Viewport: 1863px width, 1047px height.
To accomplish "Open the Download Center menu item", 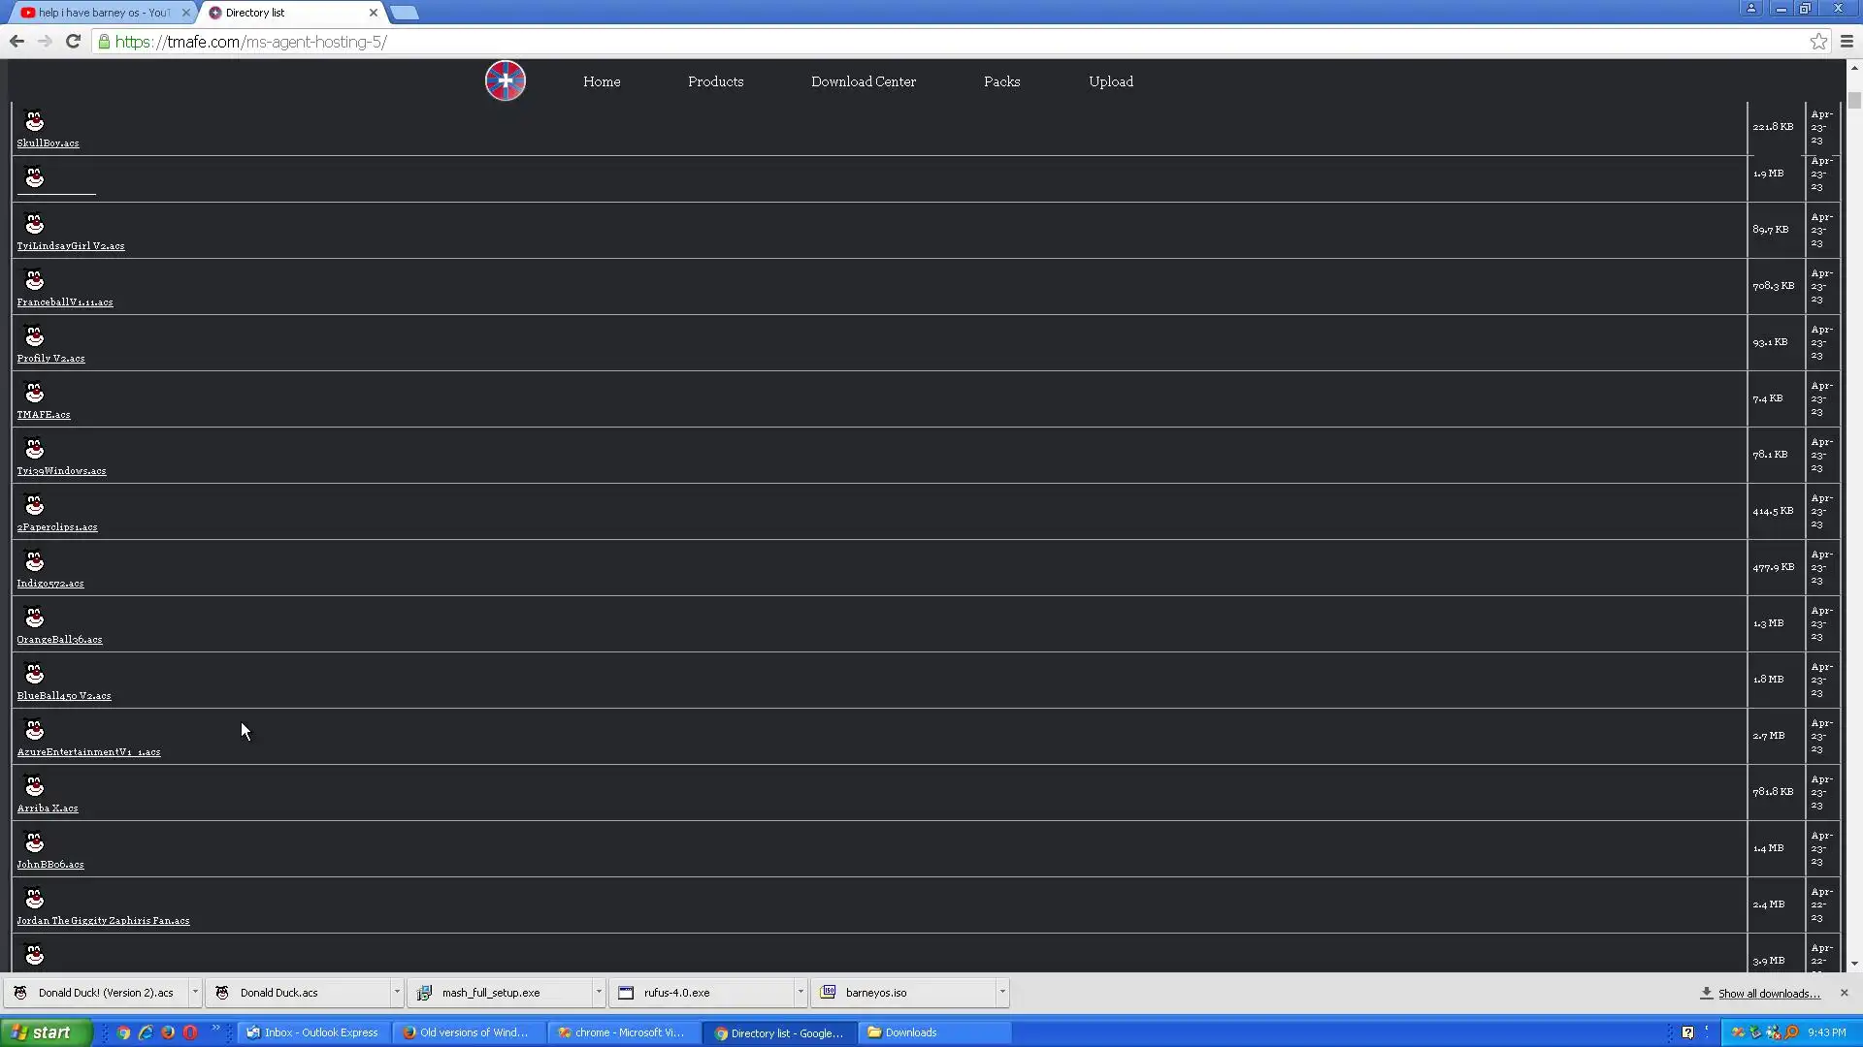I will pos(863,81).
